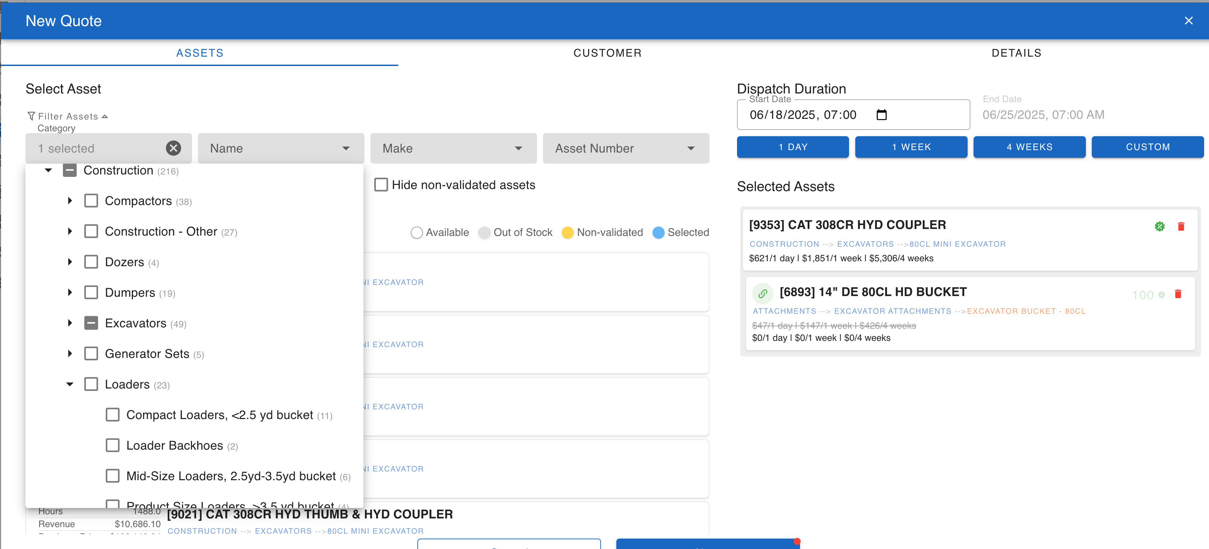Click the blue Selected legend swatch
Image resolution: width=1209 pixels, height=549 pixels.
pyautogui.click(x=658, y=232)
